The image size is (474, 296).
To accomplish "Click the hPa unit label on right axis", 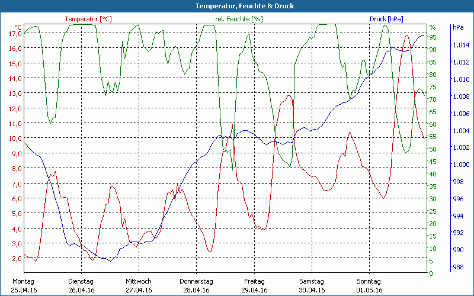I will click(x=457, y=27).
